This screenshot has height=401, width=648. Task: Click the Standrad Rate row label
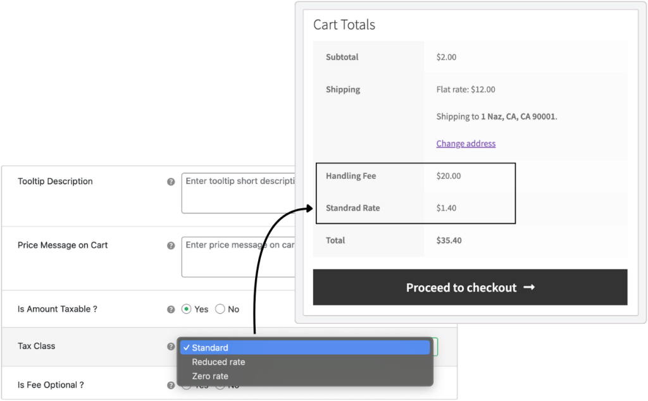(352, 208)
